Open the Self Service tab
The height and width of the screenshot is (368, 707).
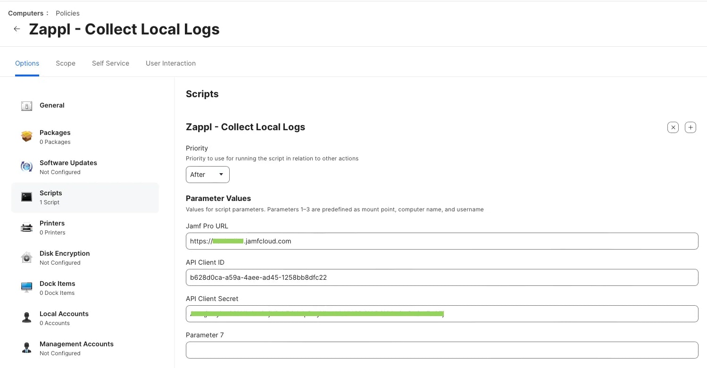coord(110,63)
